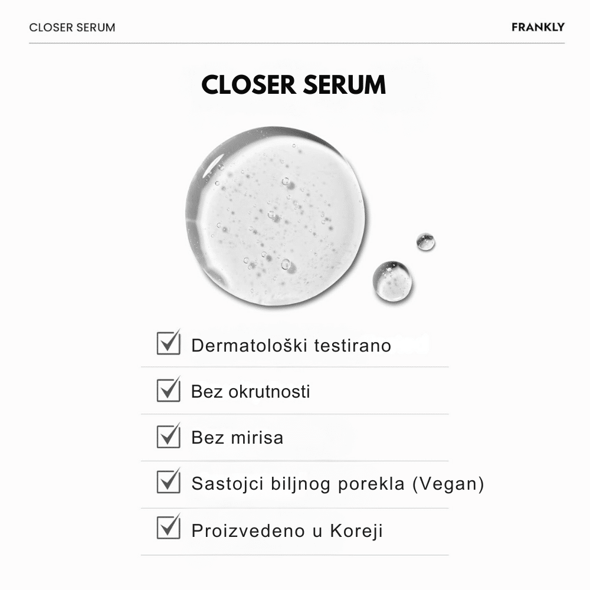Select the Bez okrutnosti label

click(x=250, y=392)
